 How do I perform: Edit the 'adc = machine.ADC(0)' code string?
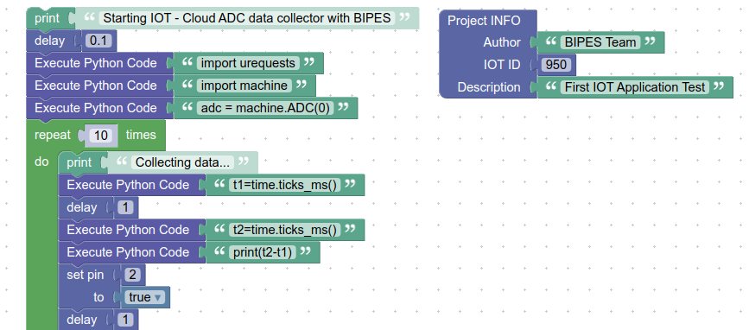click(265, 108)
